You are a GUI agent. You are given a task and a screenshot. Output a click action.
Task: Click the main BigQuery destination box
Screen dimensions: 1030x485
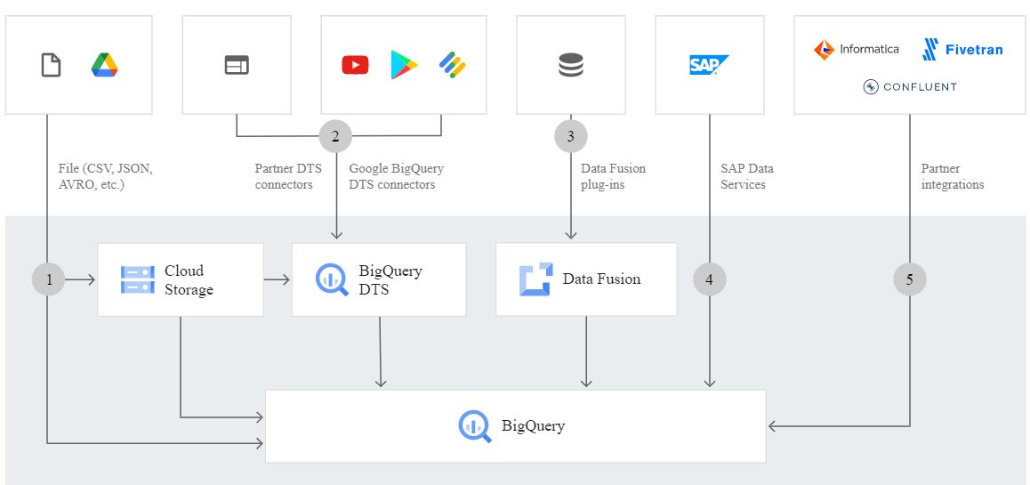point(515,425)
